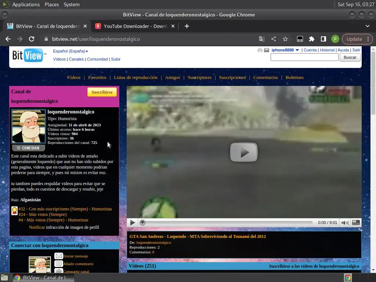Click the Añadir comentario bubble icon
This screenshot has height=282, width=376.
point(58,264)
